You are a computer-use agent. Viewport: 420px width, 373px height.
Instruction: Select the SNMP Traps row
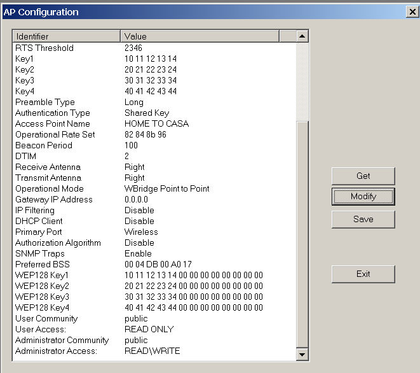(x=154, y=253)
